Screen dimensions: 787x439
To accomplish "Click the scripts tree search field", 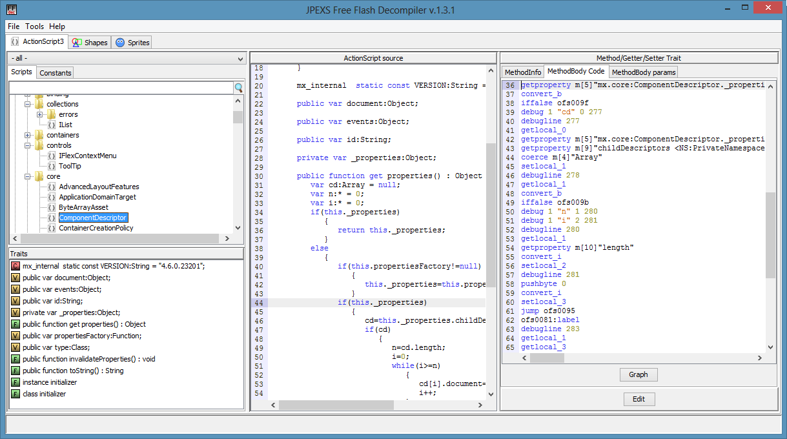I will [121, 88].
